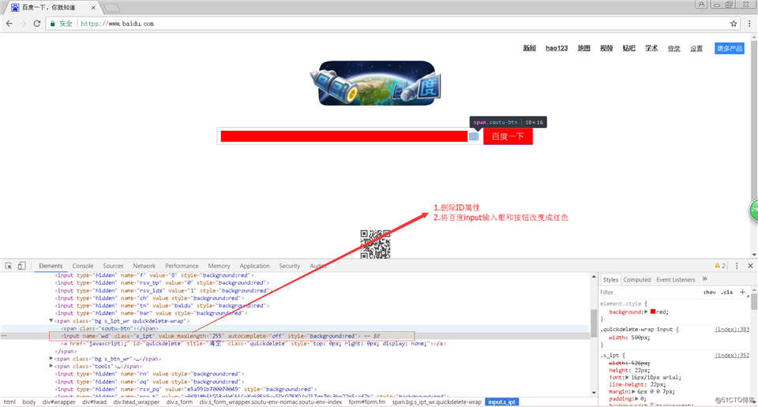Screen dimensions: 758x407
Task: Switch to the Elements tab
Action: (x=51, y=266)
